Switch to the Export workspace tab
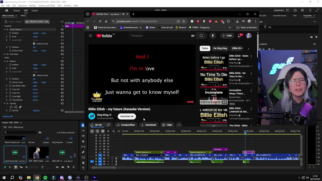322x181 pixels. [35, 10]
